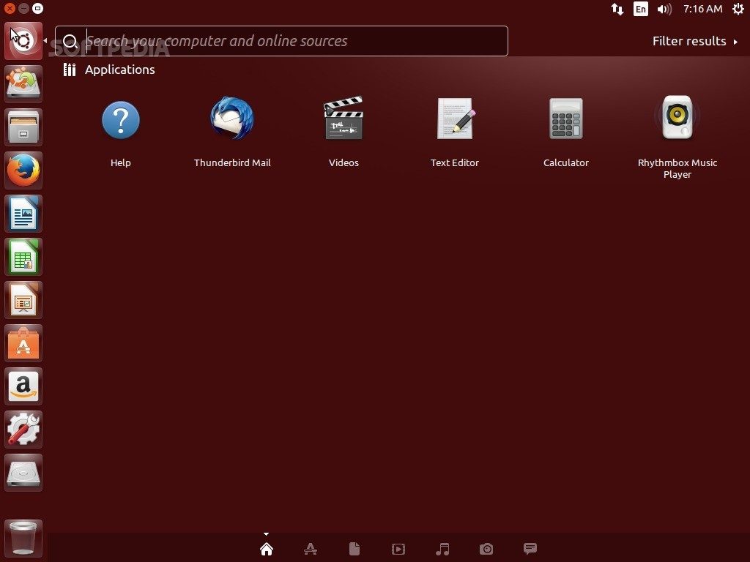Switch to the Videos lens
750x562 pixels.
398,549
